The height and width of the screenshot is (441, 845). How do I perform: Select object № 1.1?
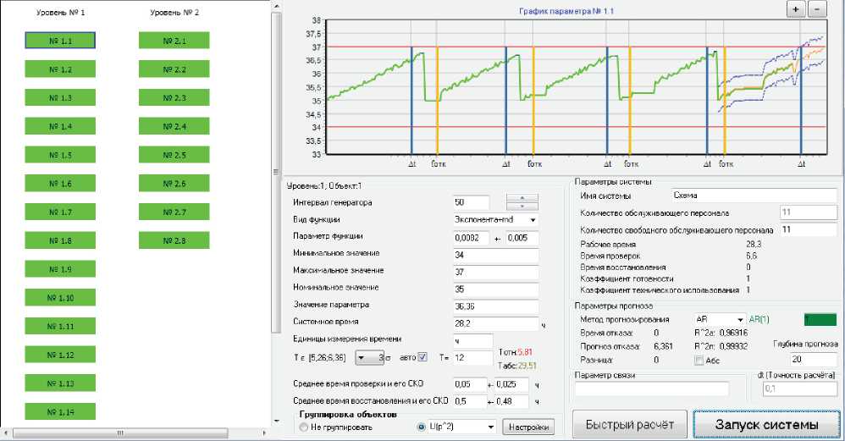(60, 41)
